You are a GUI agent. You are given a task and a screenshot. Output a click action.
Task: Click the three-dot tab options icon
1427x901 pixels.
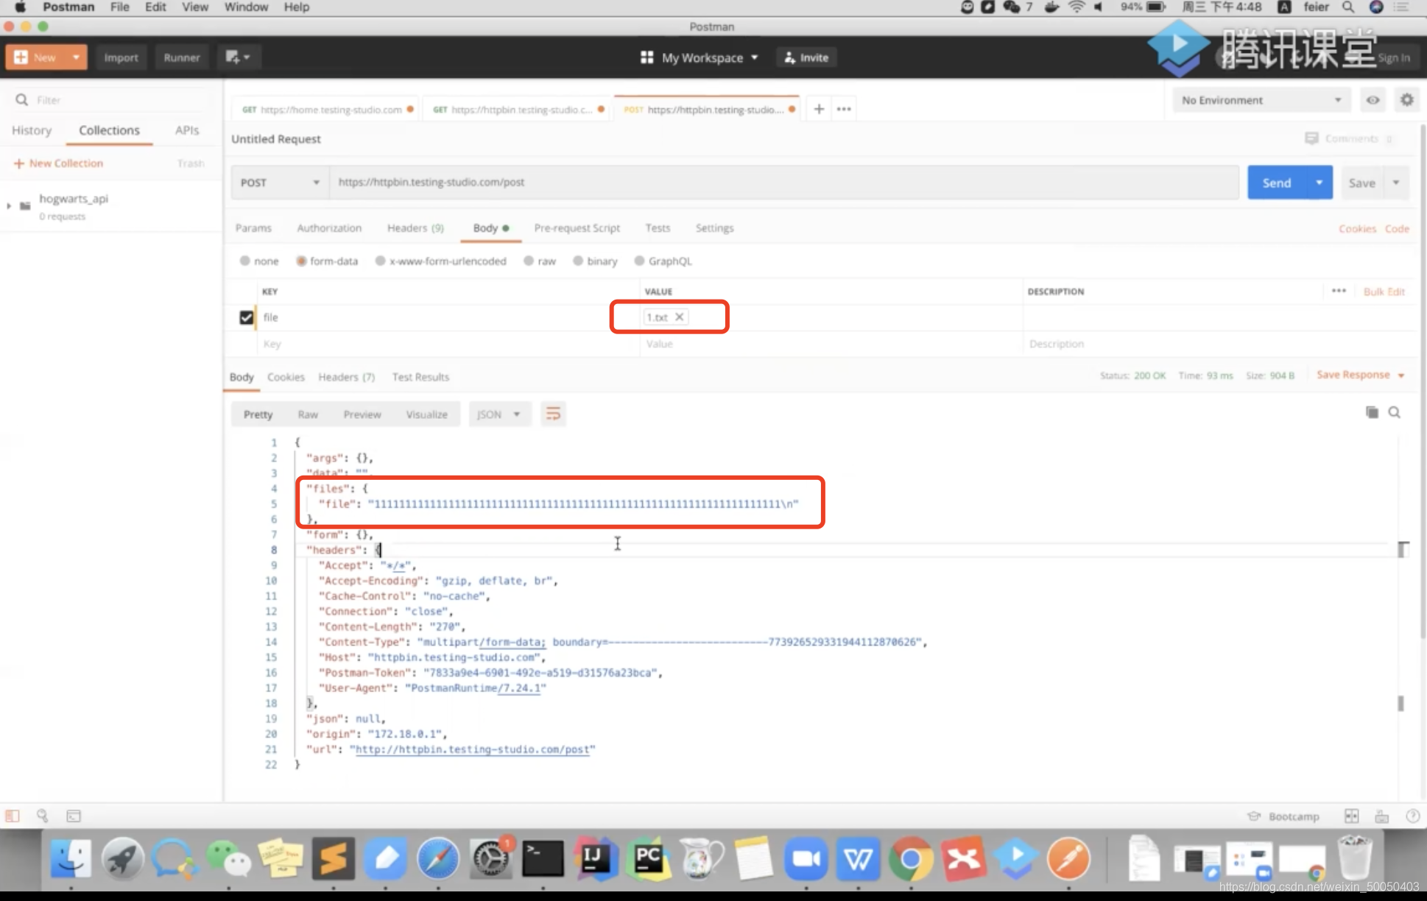tap(844, 109)
